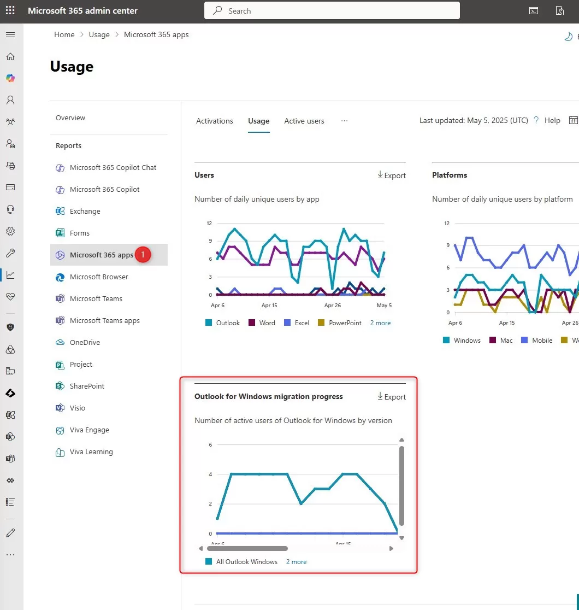579x610 pixels.
Task: Go to the Home breadcrumb link
Action: (64, 34)
